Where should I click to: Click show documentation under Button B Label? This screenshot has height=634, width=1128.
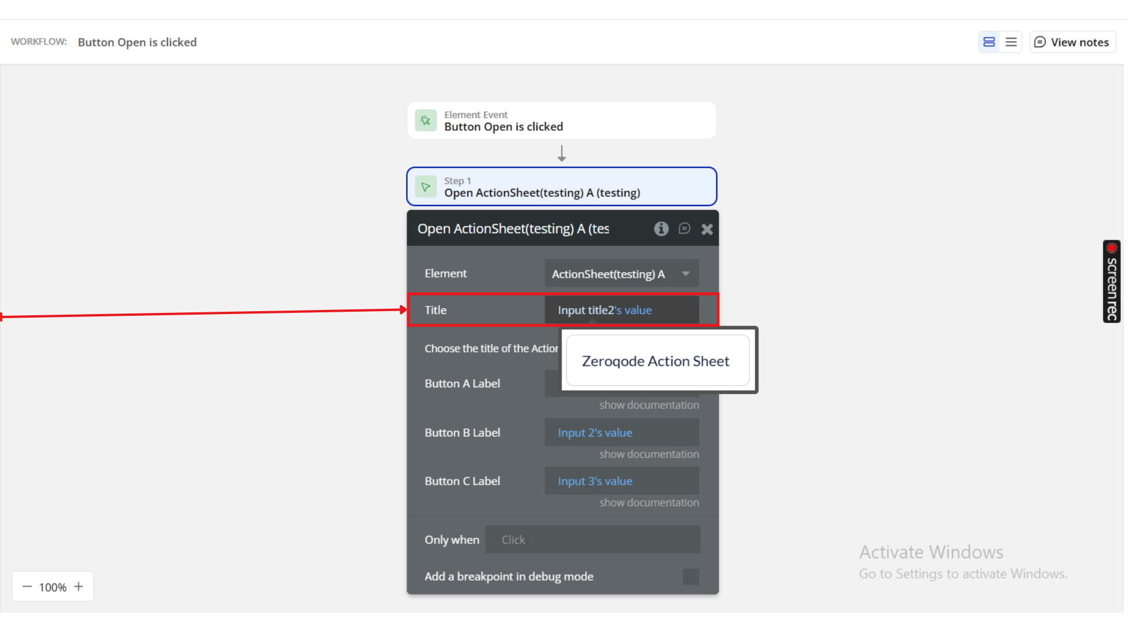click(x=649, y=454)
